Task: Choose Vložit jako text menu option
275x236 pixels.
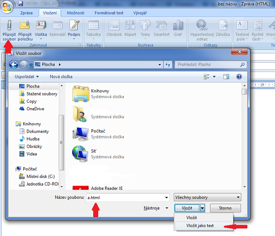Action: click(x=200, y=225)
